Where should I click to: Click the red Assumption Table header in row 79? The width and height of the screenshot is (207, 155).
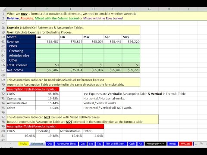(55, 126)
